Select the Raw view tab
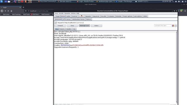 click(x=57, y=29)
